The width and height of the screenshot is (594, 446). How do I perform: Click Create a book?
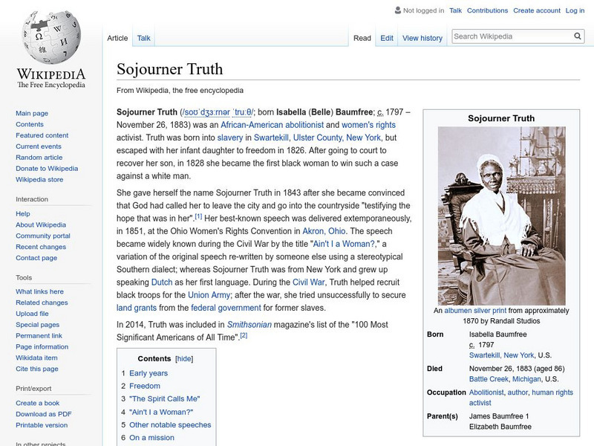coord(38,403)
